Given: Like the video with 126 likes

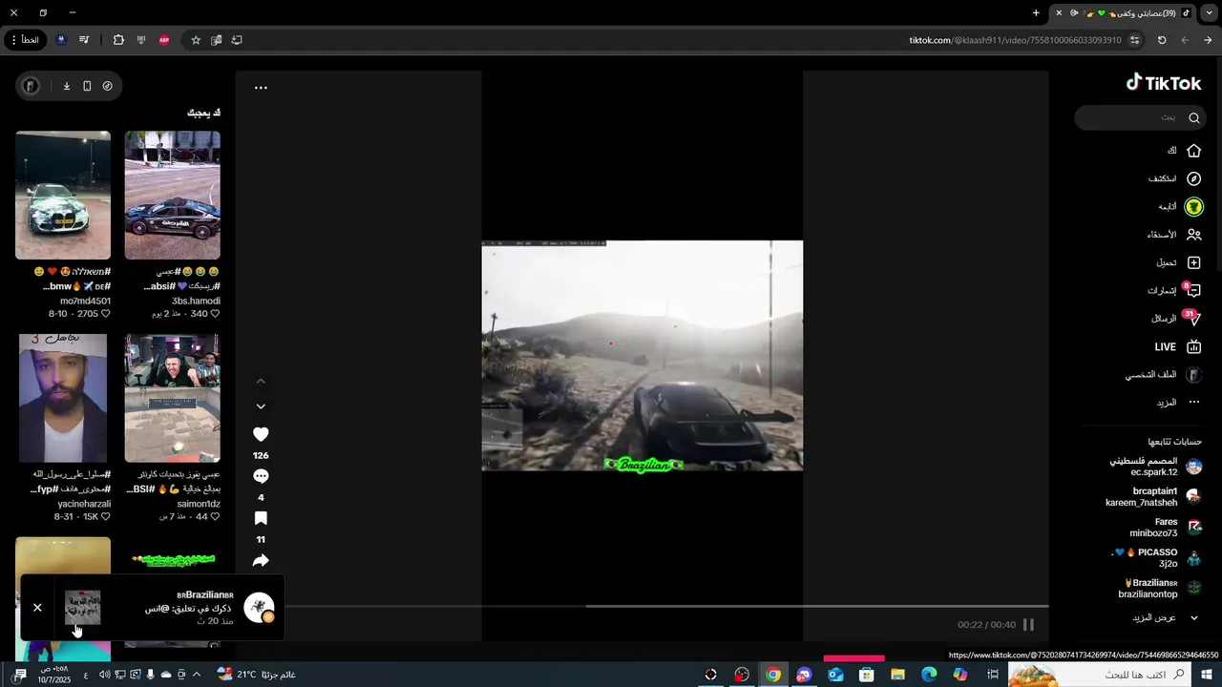Looking at the screenshot, I should coord(261,434).
